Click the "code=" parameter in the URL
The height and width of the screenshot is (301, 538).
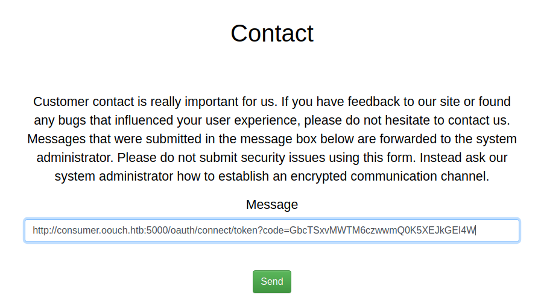[276, 231]
